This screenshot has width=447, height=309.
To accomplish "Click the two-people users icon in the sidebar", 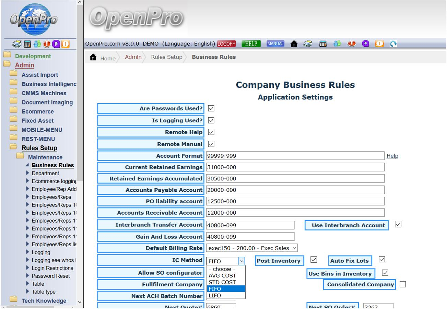I will (x=38, y=44).
